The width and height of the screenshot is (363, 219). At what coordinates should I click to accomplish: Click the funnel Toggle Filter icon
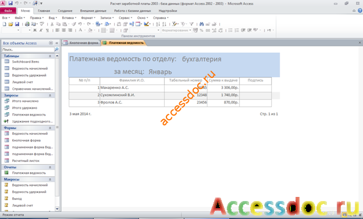tap(191, 24)
